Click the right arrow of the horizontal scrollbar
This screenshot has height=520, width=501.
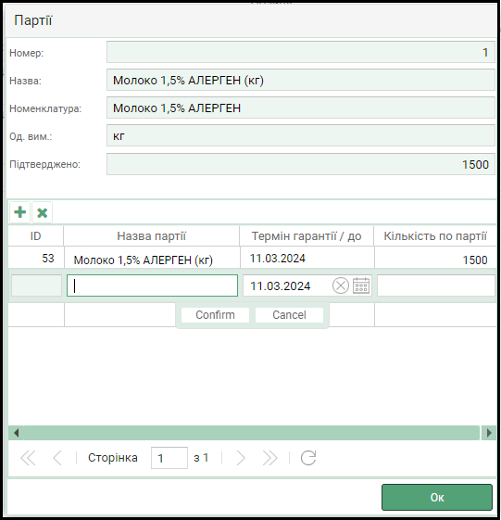click(x=489, y=433)
